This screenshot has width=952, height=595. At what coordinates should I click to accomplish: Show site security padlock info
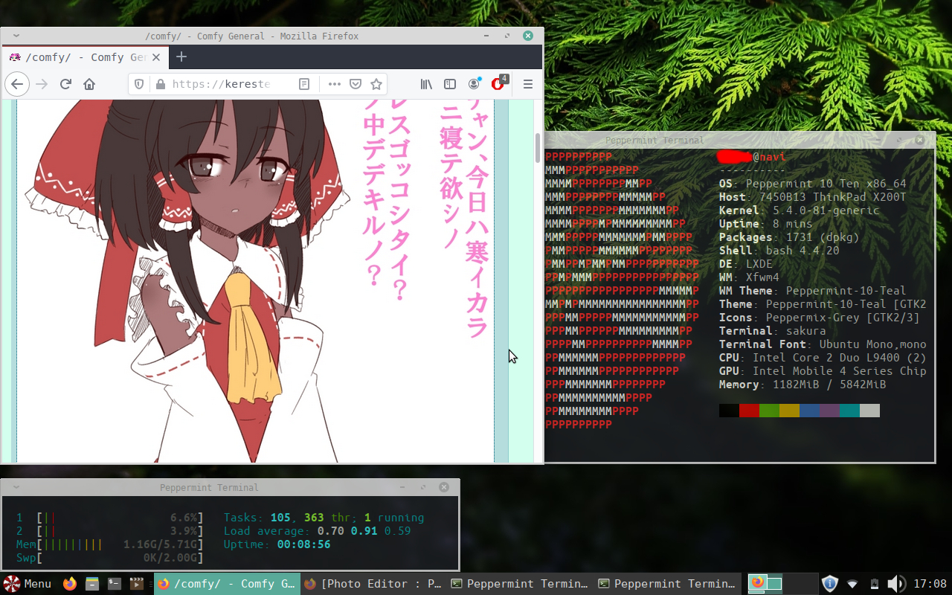(x=159, y=84)
